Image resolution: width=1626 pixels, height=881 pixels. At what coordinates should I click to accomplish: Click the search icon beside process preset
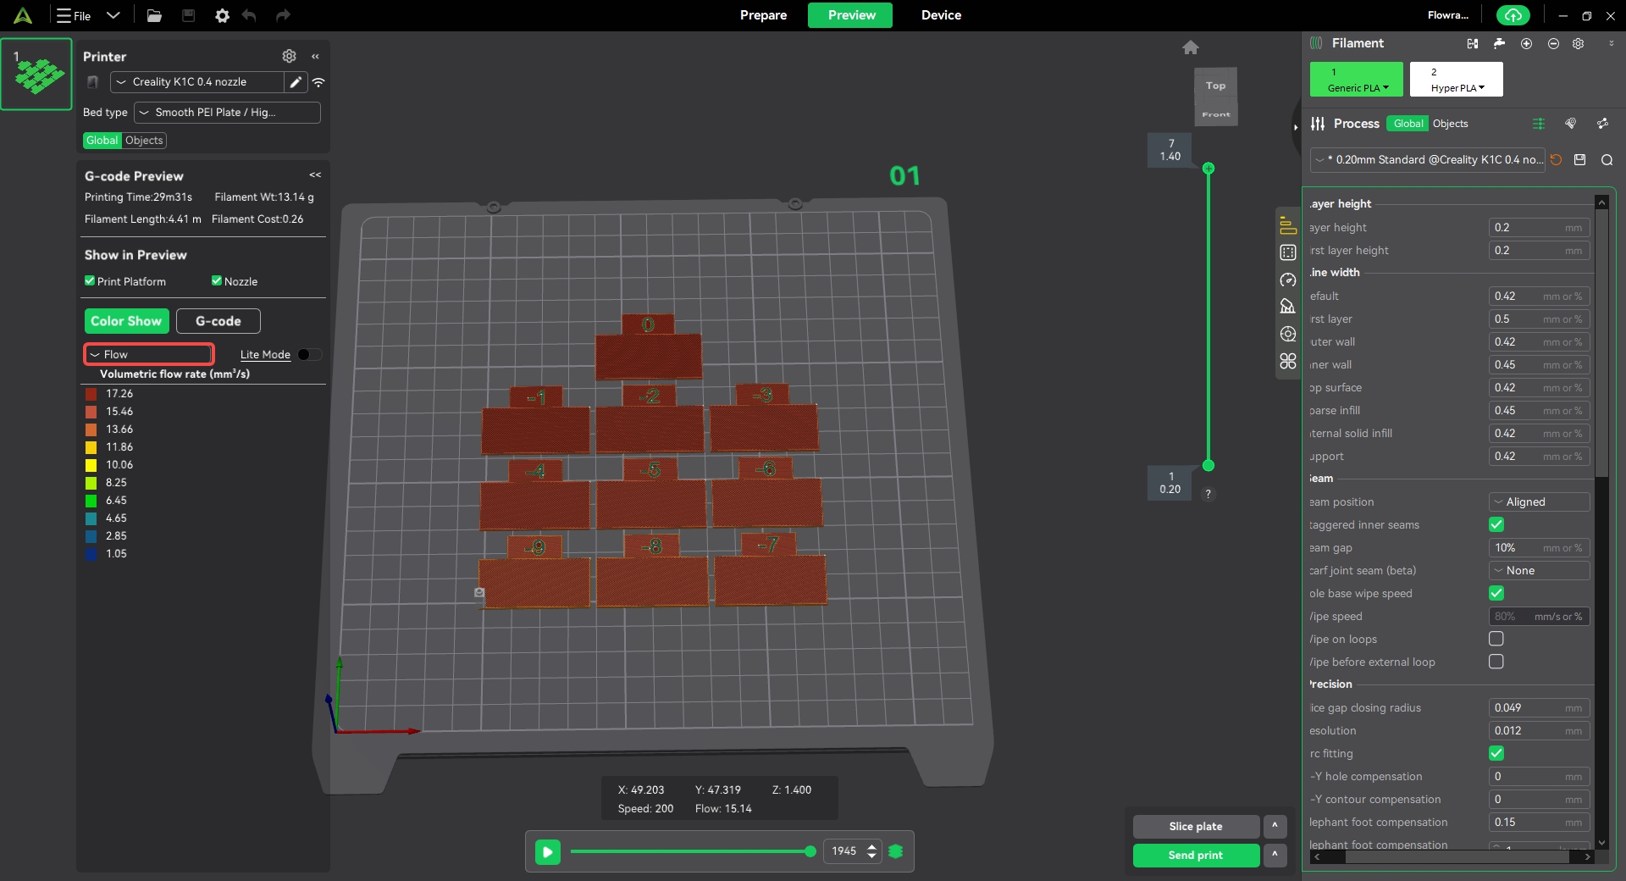tap(1607, 160)
